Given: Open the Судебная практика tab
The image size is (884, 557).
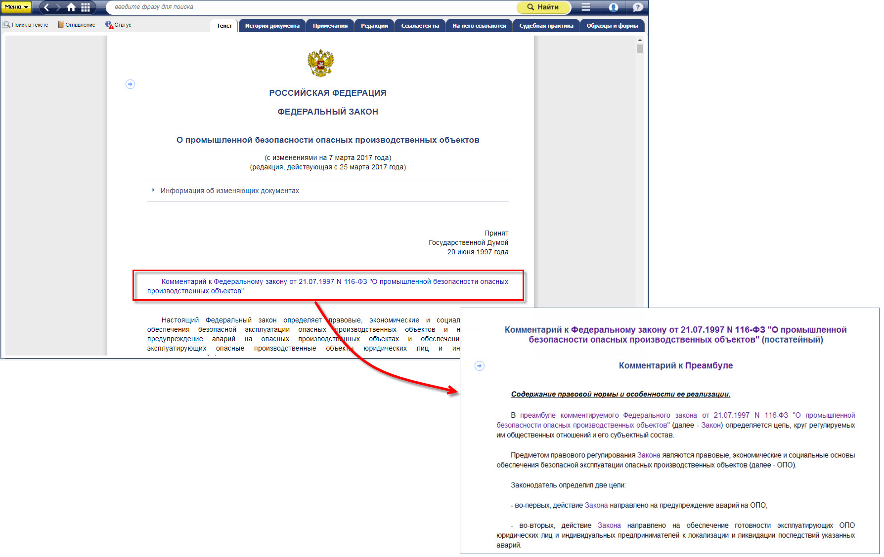Looking at the screenshot, I should (546, 26).
